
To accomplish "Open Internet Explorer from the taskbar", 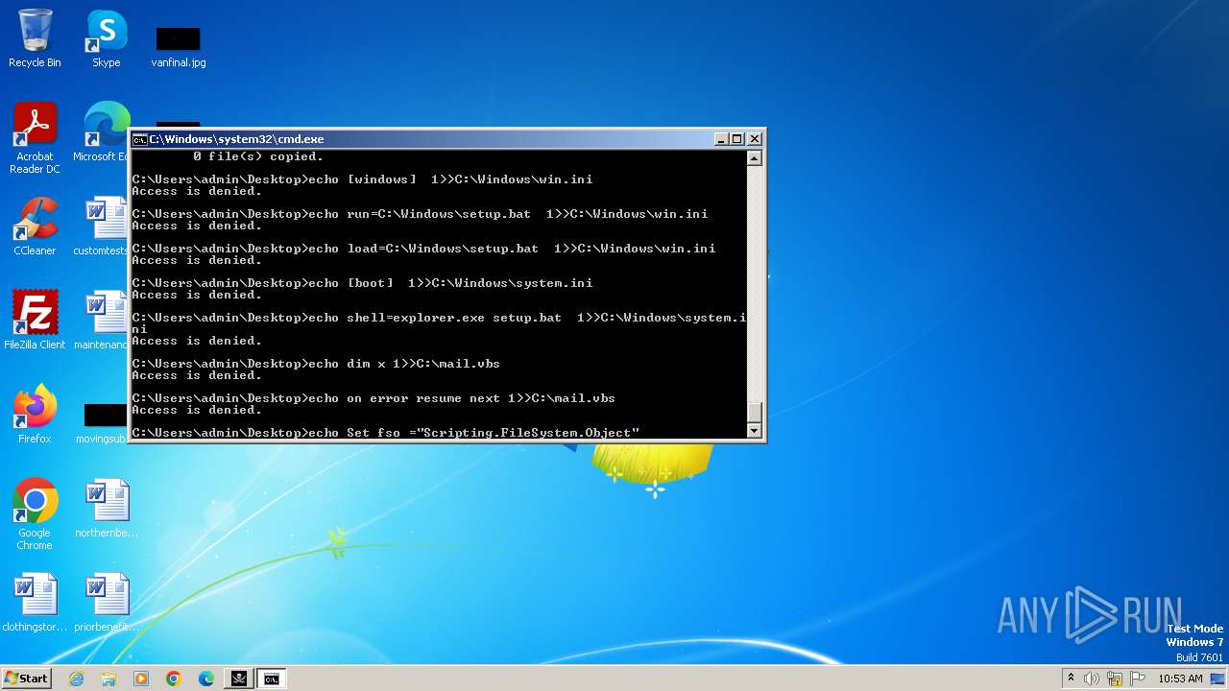I will (76, 679).
